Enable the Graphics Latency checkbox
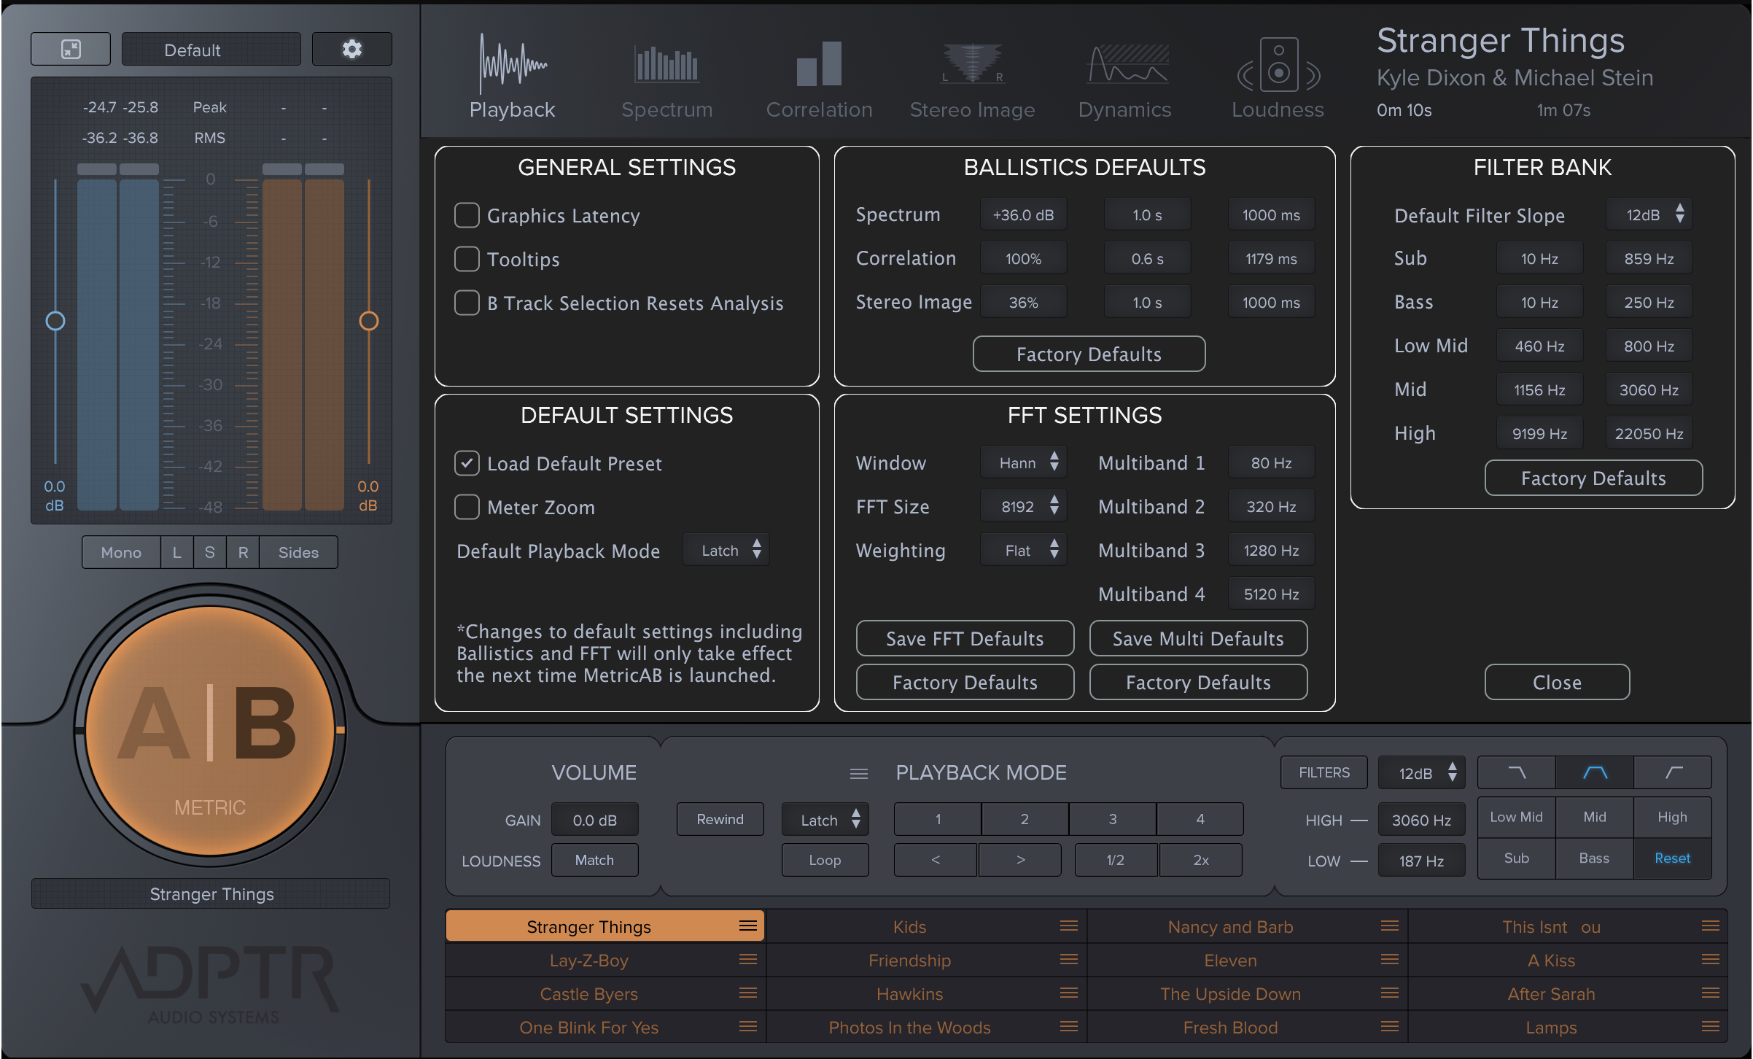Screen dimensions: 1753x1059 pyautogui.click(x=467, y=215)
